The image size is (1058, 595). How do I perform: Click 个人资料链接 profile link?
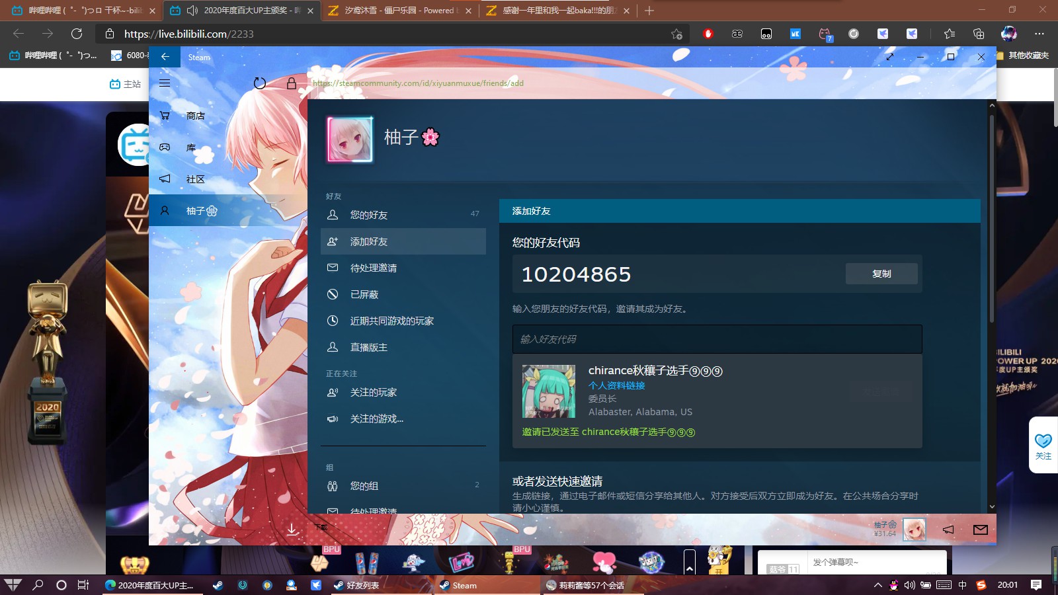[x=616, y=385]
